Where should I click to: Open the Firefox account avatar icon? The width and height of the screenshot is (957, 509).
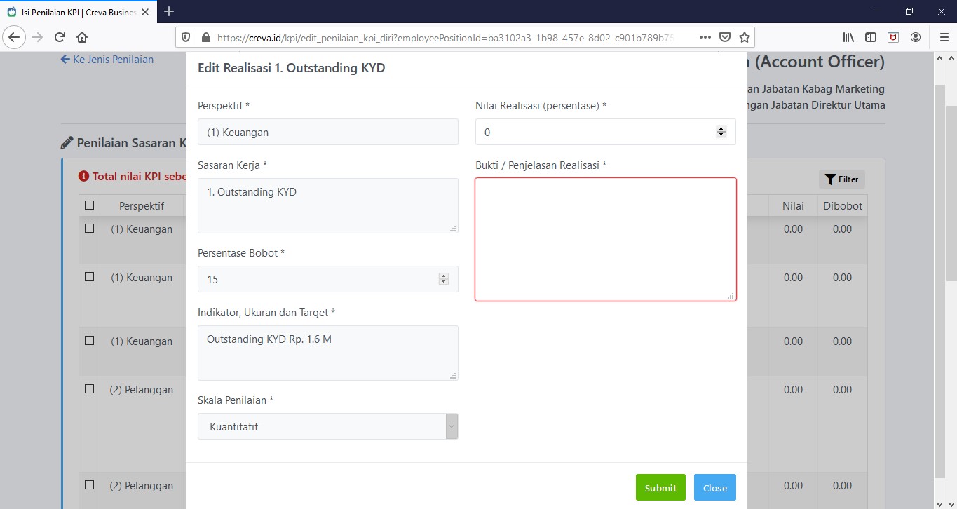coord(916,37)
